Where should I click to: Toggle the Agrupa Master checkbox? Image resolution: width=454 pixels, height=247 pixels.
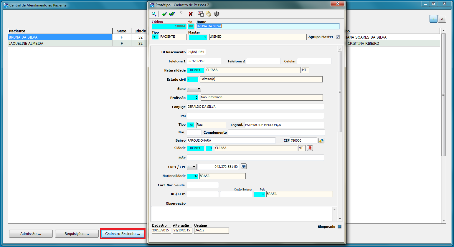click(x=338, y=37)
